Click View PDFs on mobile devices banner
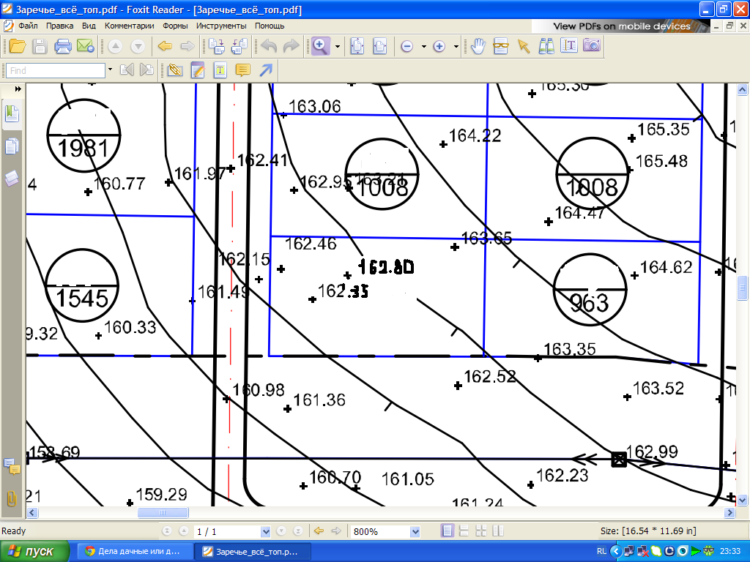 click(x=621, y=26)
